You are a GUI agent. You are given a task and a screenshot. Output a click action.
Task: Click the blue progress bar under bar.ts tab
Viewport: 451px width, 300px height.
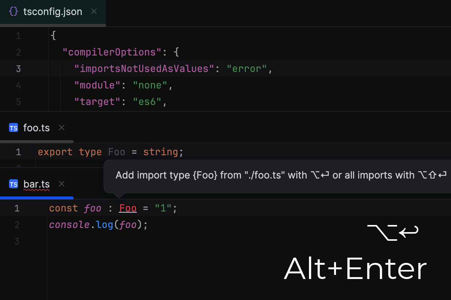pos(36,198)
